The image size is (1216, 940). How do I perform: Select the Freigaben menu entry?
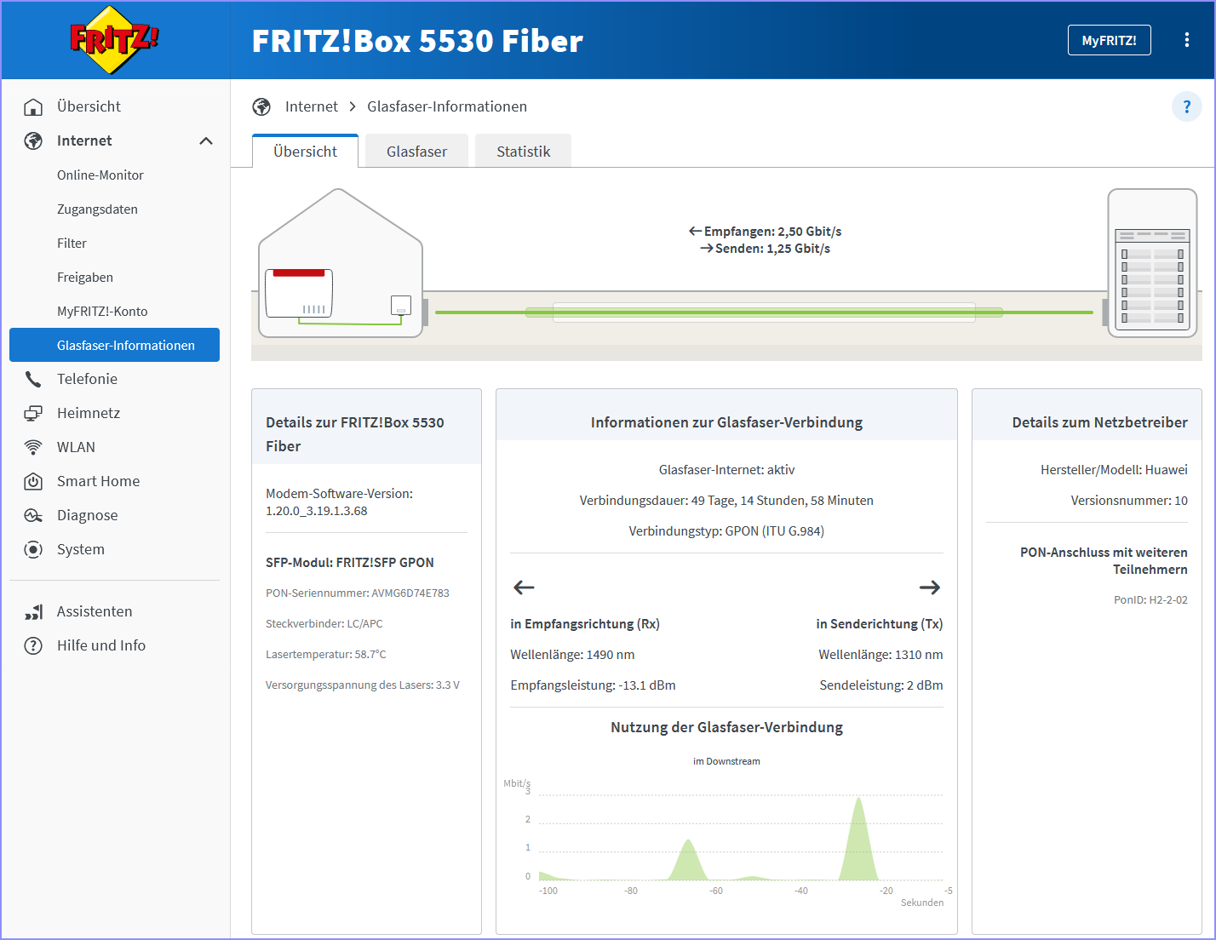tap(85, 277)
